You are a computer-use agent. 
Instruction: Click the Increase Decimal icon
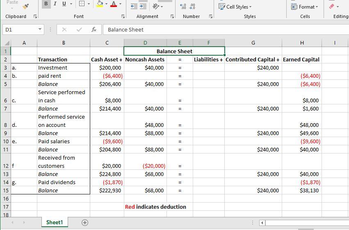(183, 6)
